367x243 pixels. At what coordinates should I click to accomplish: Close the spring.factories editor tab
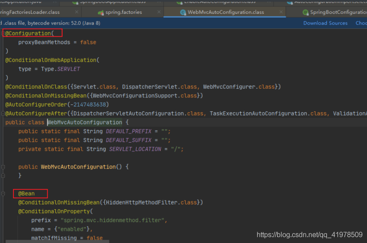click(x=158, y=12)
